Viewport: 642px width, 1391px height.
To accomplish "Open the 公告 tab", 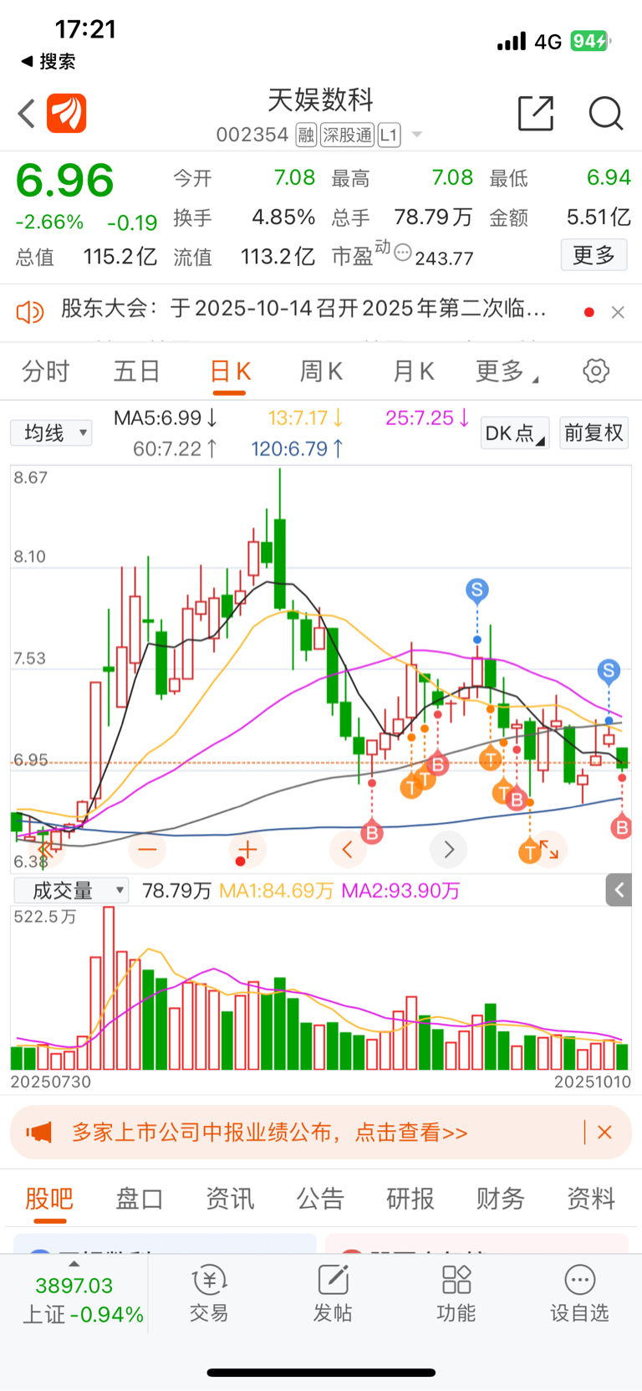I will tap(320, 1199).
